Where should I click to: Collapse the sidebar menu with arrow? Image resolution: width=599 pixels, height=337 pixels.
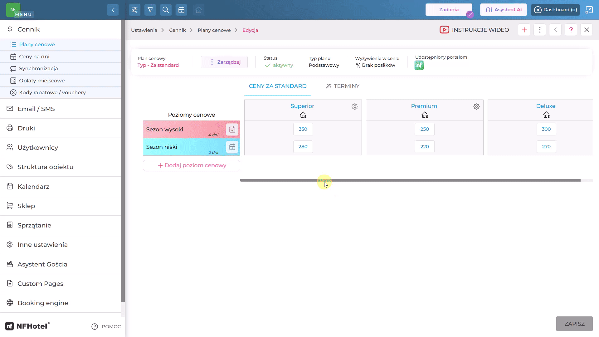coord(113,10)
